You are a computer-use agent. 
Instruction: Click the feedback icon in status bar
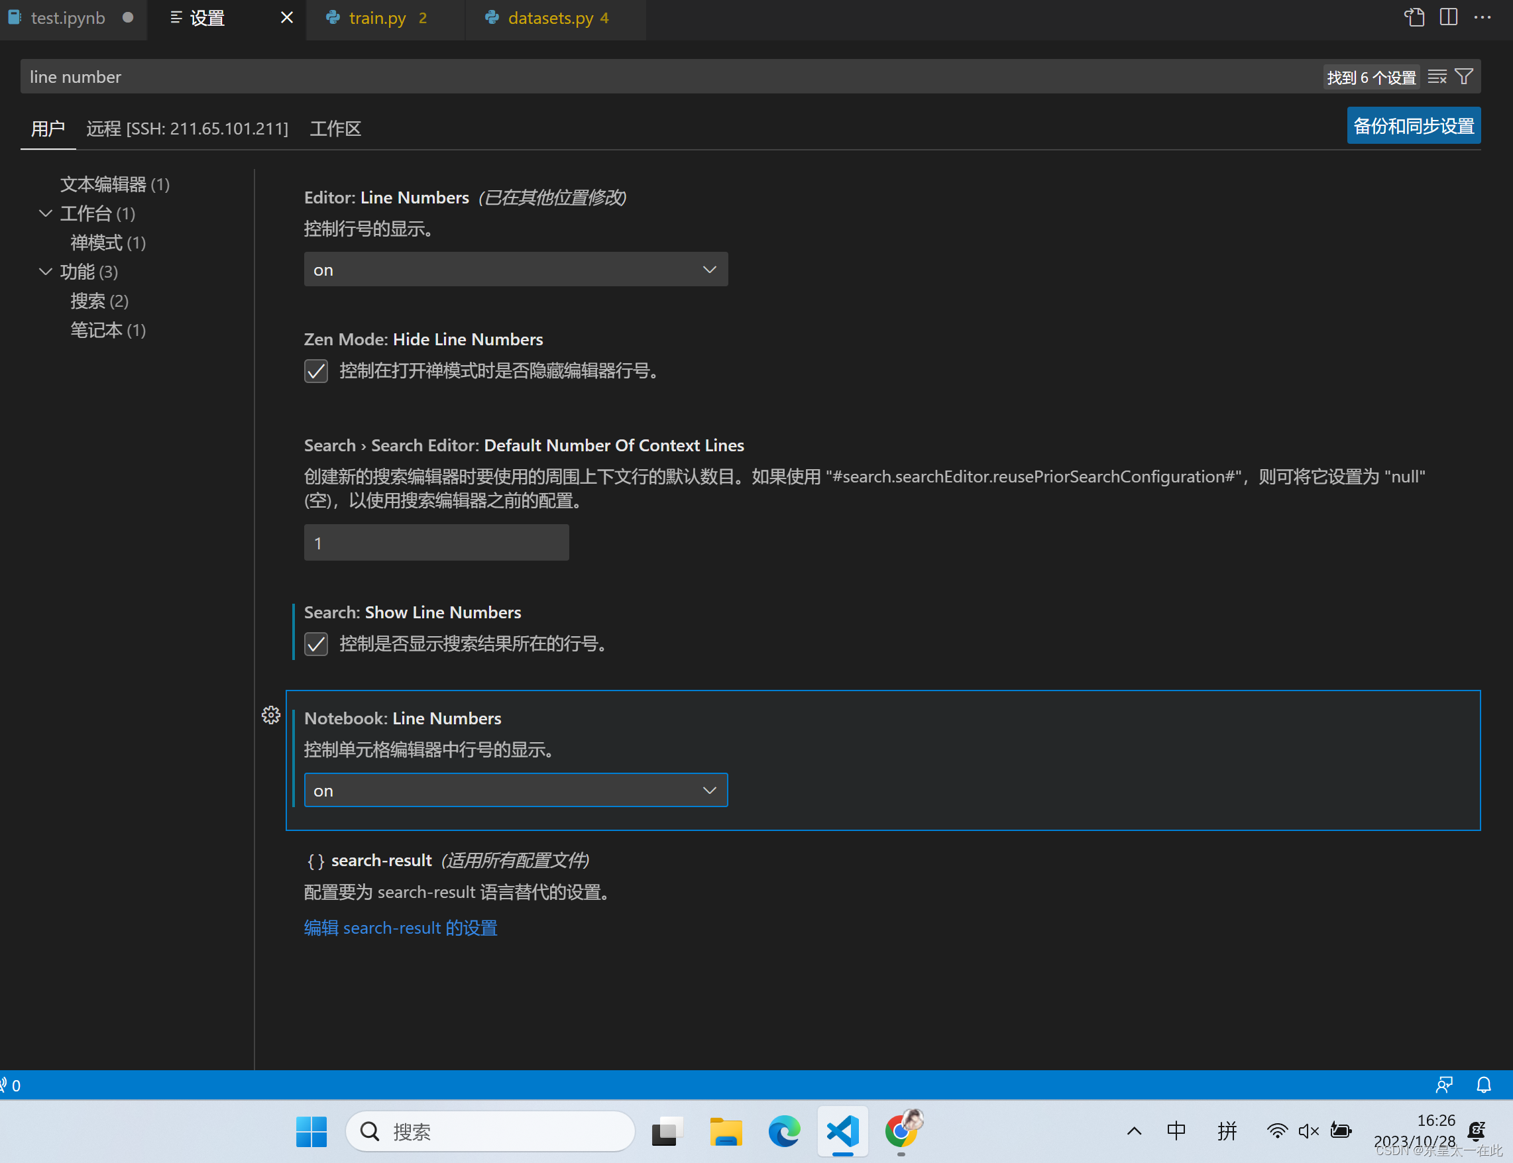(x=1444, y=1085)
